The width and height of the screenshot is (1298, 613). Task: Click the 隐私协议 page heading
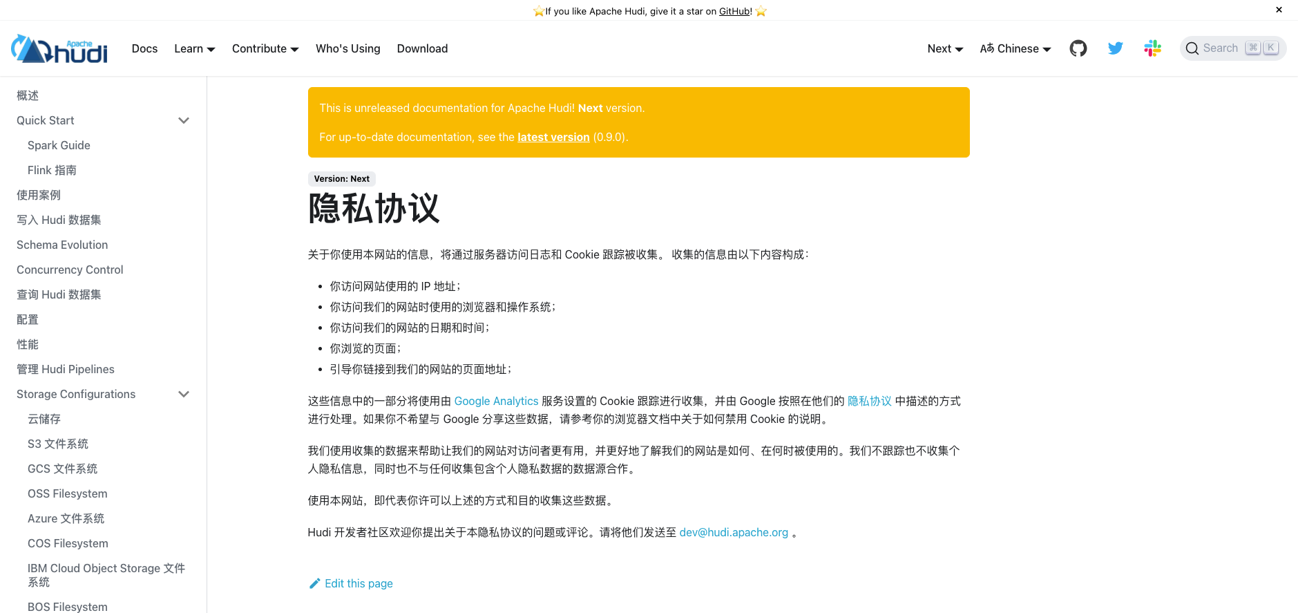click(x=374, y=209)
